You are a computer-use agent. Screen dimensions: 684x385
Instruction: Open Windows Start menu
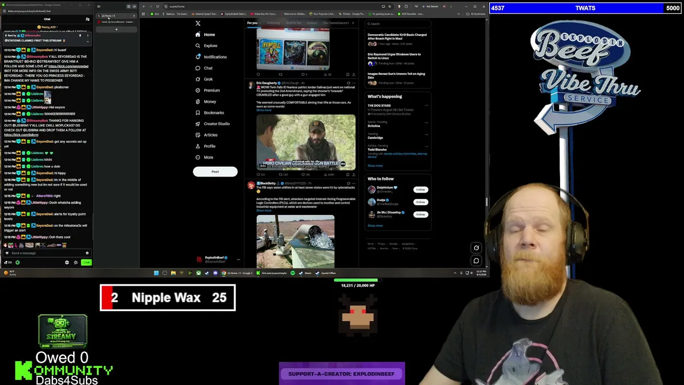pyautogui.click(x=156, y=273)
